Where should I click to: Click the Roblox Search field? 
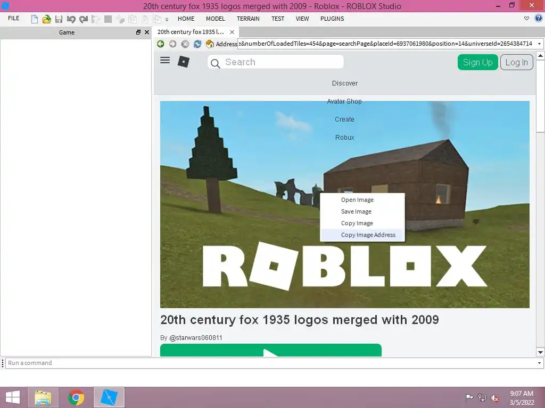click(276, 62)
